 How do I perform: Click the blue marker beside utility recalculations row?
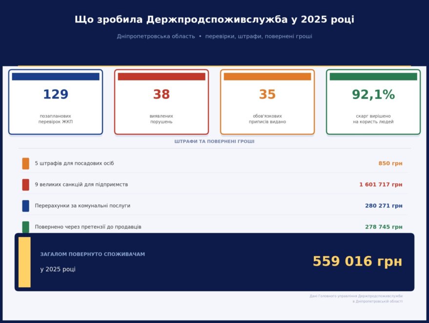(25, 206)
